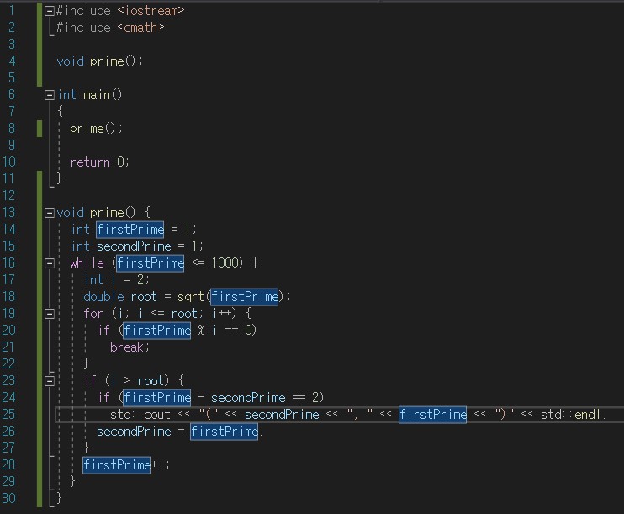624x514 pixels.
Task: Click 'std::endl' at the end of line 25
Action: click(571, 415)
